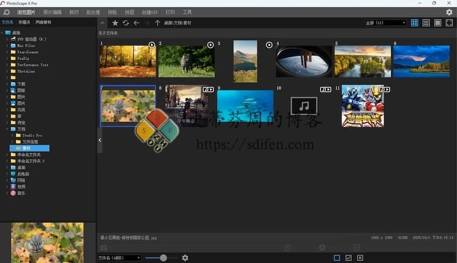Viewport: 457px width, 263px height.
Task: Select the 未命名文件夹 2 folder
Action: pyautogui.click(x=31, y=161)
